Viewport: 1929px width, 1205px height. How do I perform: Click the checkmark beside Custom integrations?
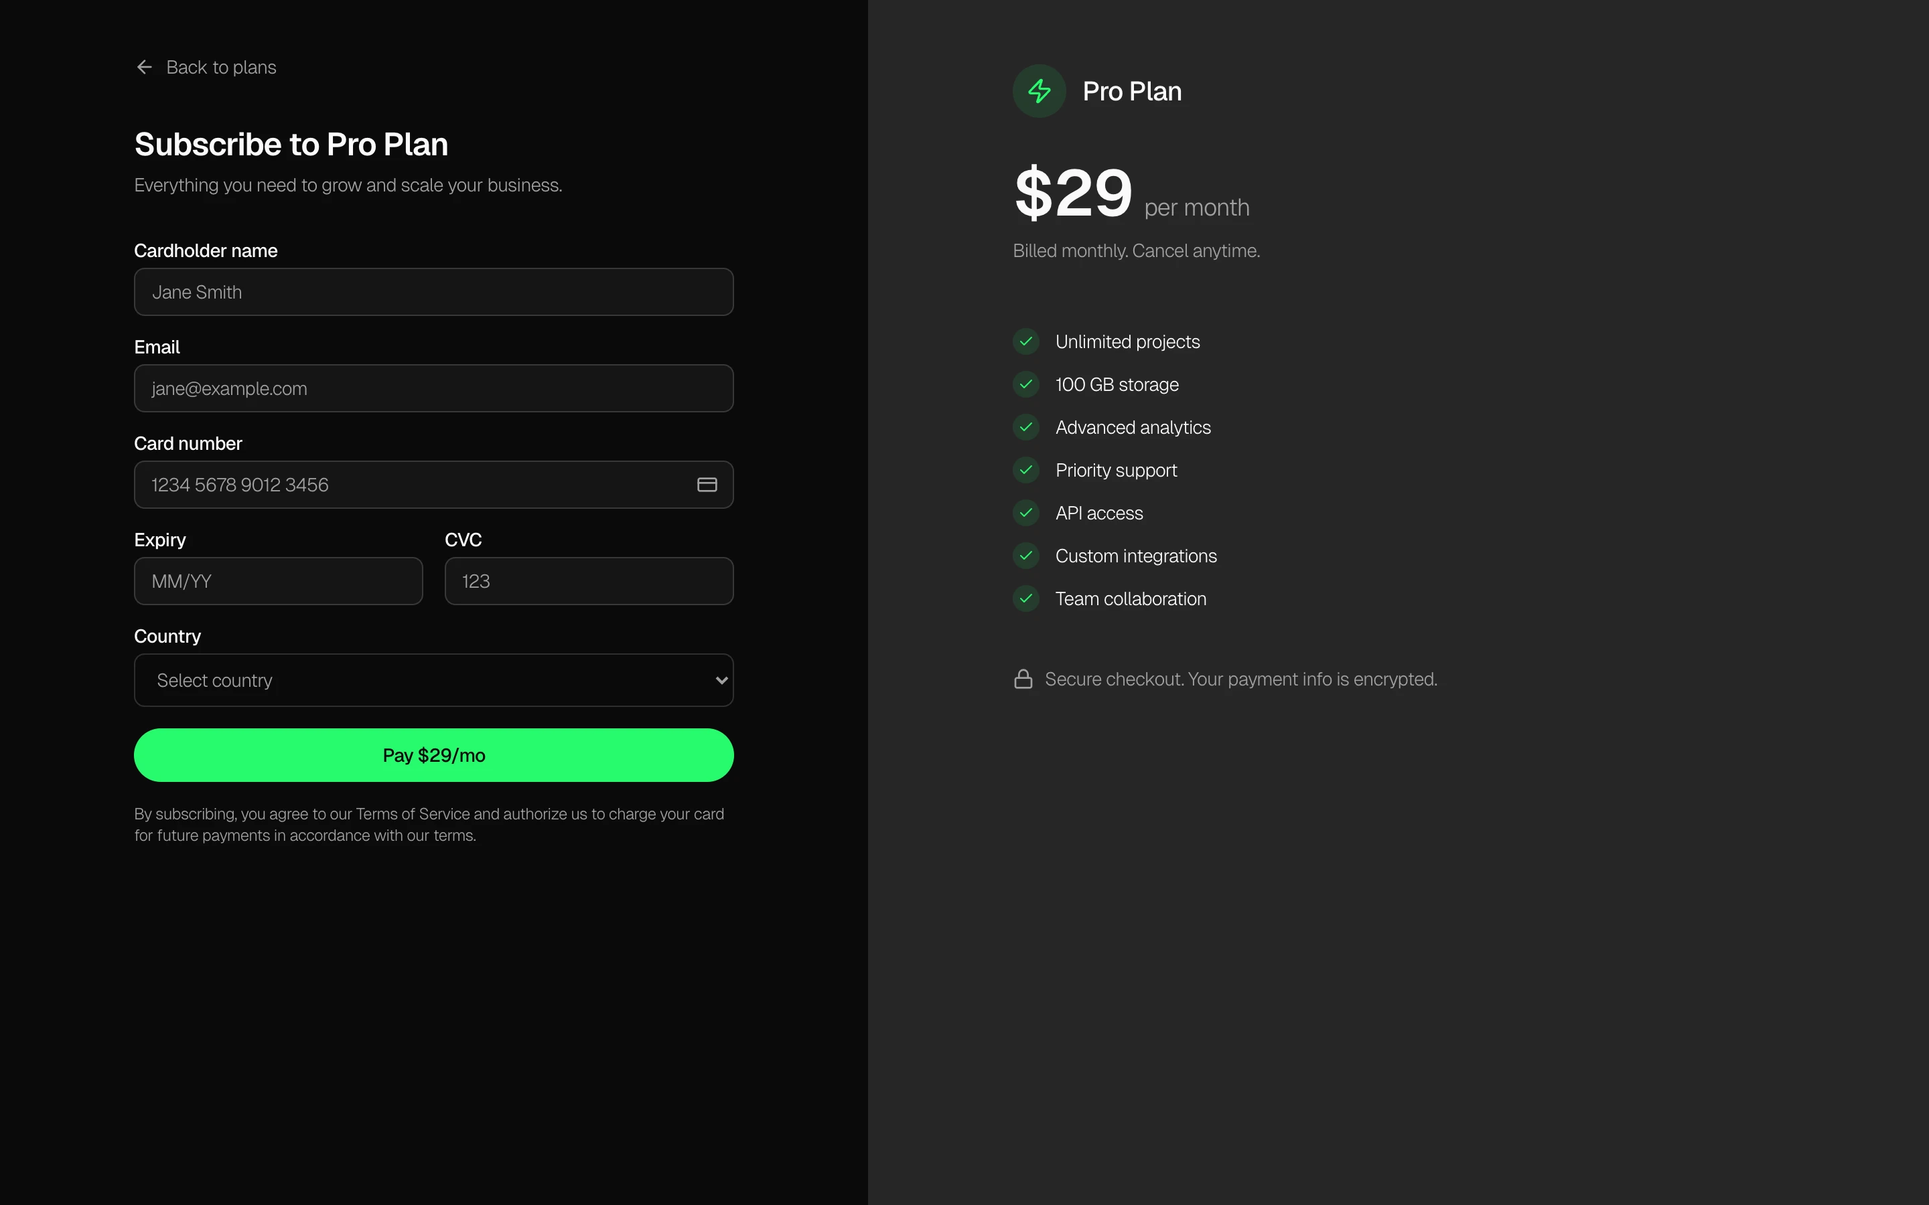click(x=1026, y=556)
